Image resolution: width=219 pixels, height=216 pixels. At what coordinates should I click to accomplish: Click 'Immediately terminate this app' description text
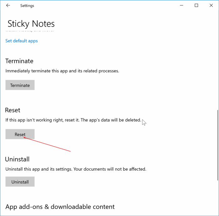62,71
